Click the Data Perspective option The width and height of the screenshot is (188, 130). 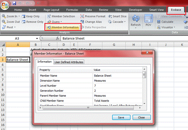click(x=94, y=27)
